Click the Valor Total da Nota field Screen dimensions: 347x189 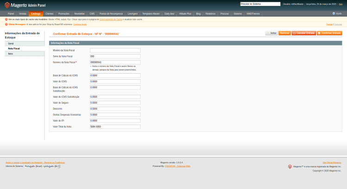click(x=115, y=126)
